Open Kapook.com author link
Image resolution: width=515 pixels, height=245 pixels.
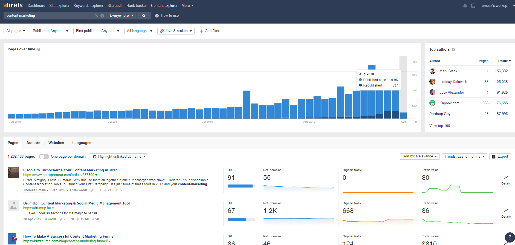pyautogui.click(x=449, y=103)
